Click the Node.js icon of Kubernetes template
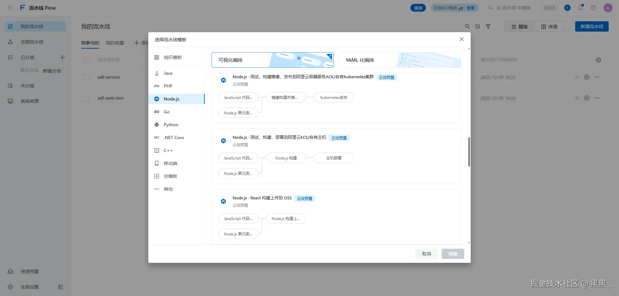The height and width of the screenshot is (296, 619). 223,80
